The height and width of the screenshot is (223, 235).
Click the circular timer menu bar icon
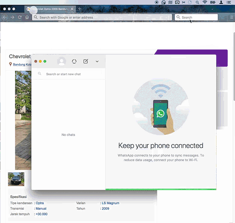190,2
